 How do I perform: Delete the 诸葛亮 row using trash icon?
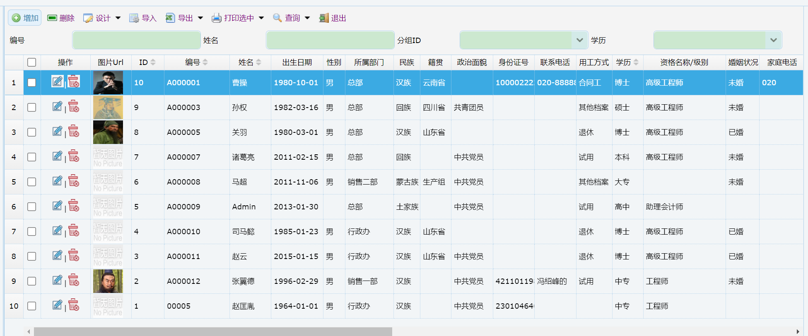click(74, 156)
